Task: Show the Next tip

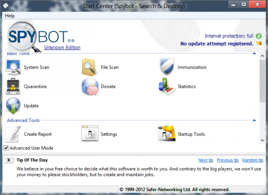Action: (206, 160)
